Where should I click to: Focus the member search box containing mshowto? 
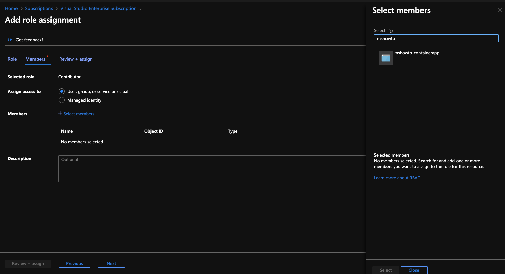point(436,38)
